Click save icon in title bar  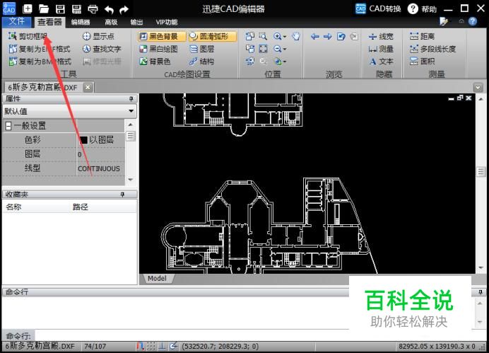click(x=60, y=8)
